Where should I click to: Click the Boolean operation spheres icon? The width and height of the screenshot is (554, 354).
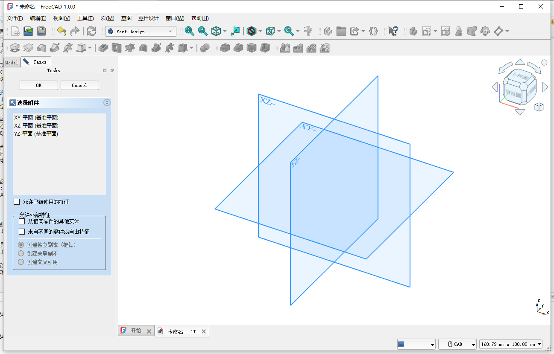pos(205,48)
